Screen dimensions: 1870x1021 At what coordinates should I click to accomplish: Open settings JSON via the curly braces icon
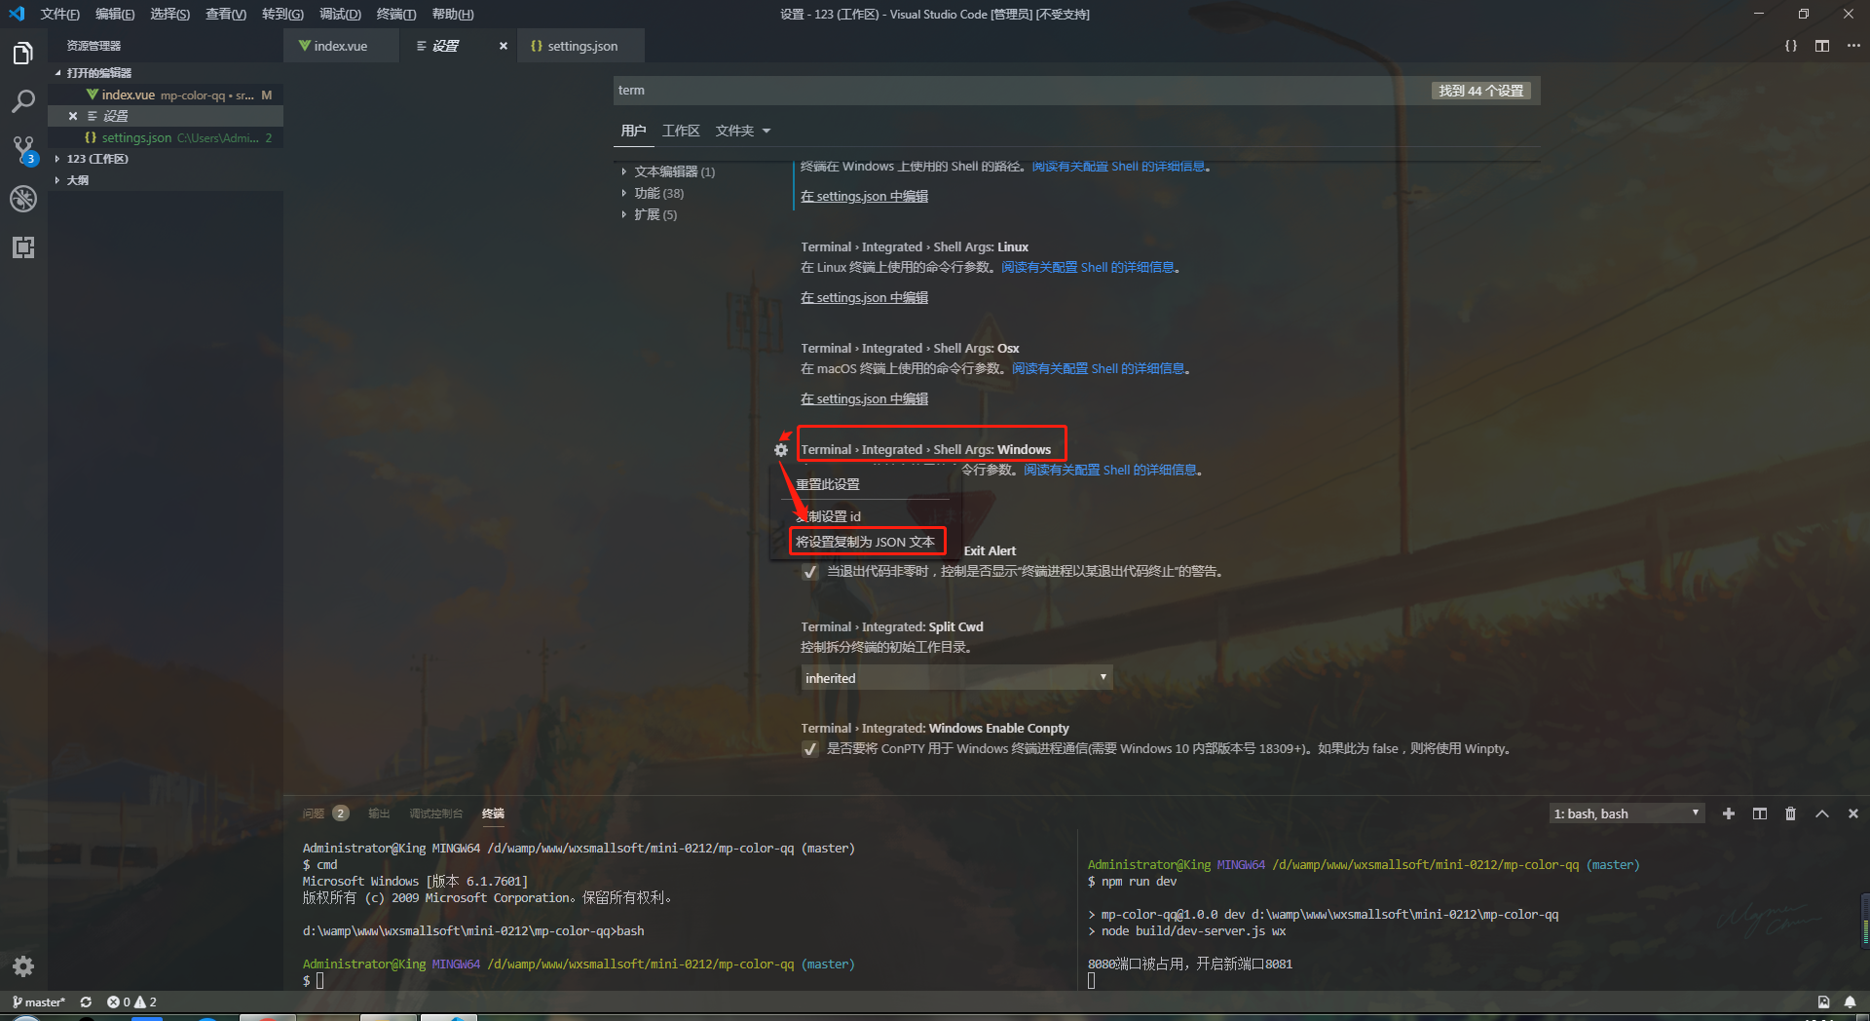pyautogui.click(x=1790, y=45)
